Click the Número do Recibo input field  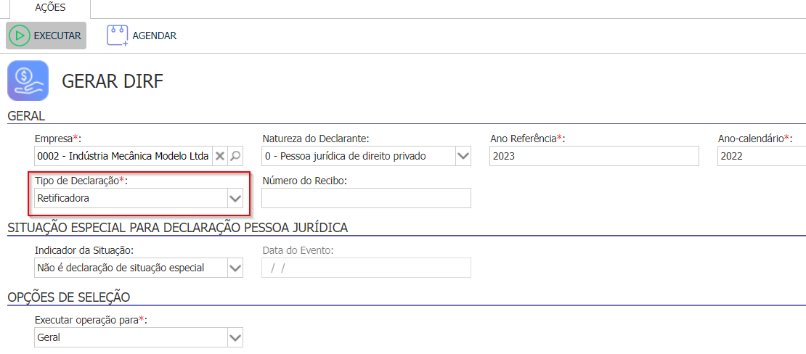tap(366, 198)
